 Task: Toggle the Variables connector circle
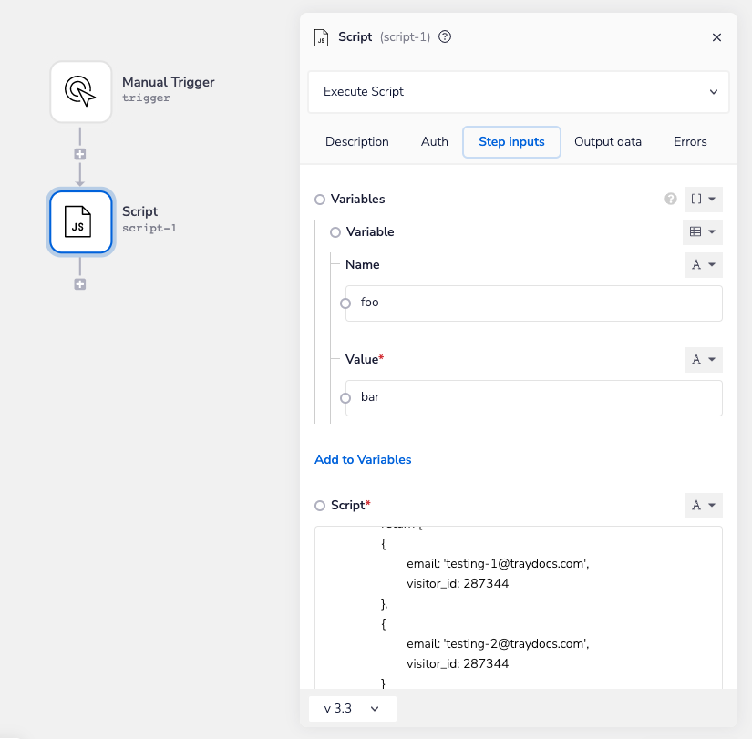point(319,200)
